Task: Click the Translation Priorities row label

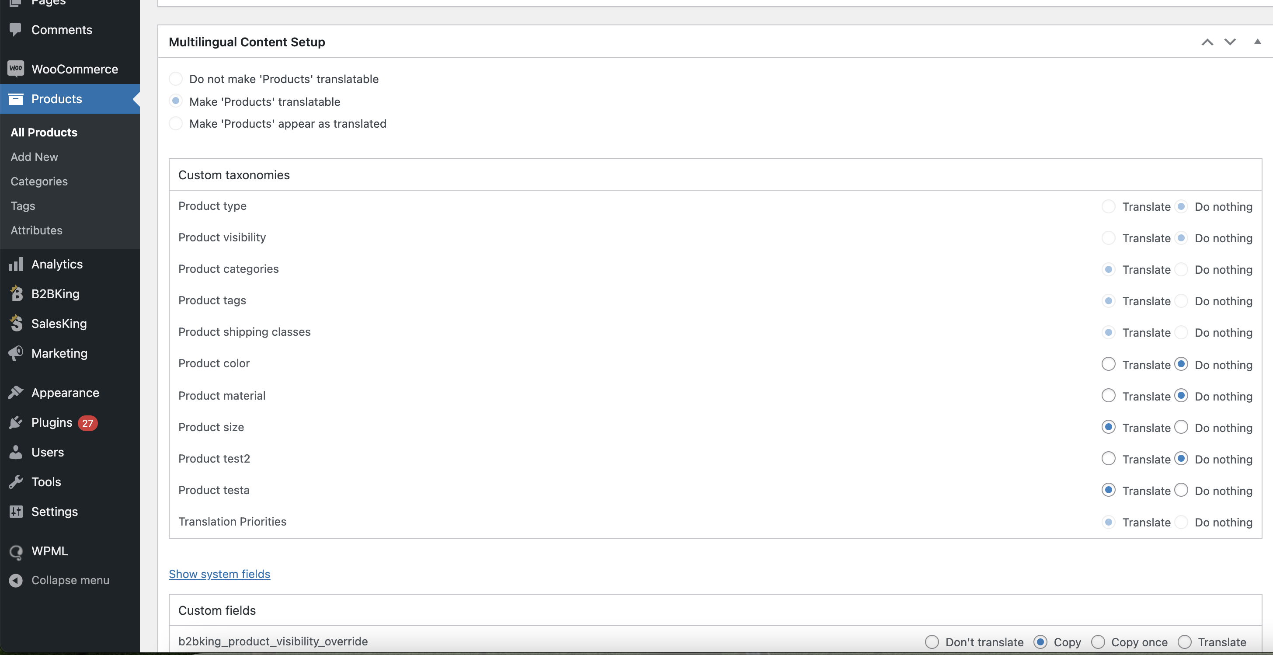Action: point(232,522)
